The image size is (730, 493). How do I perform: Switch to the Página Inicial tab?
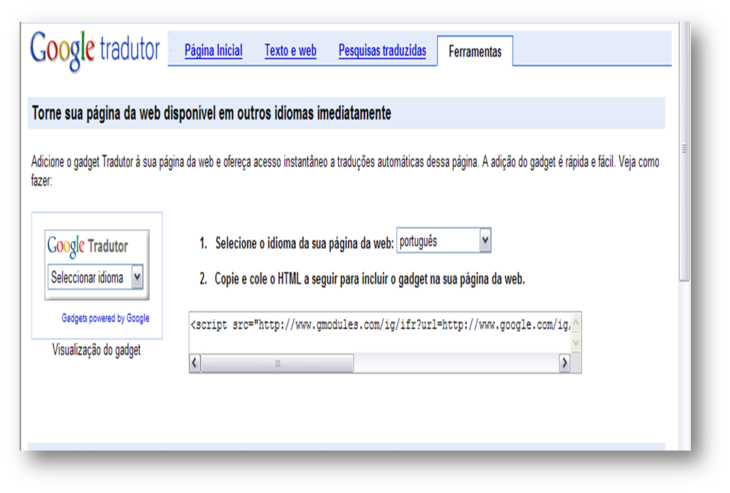215,50
